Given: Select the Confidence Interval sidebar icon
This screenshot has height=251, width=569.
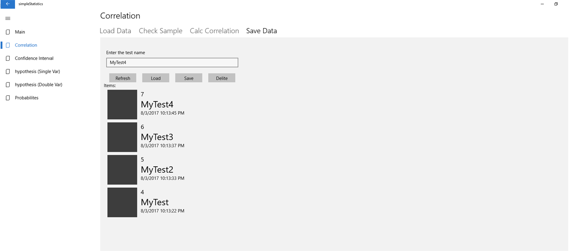Looking at the screenshot, I should (x=7, y=58).
